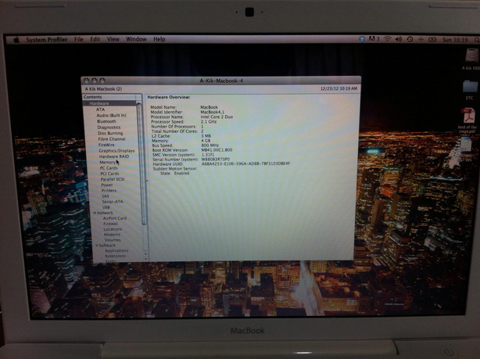This screenshot has width=480, height=359.
Task: Open the System Profiler menu
Action: [x=47, y=40]
